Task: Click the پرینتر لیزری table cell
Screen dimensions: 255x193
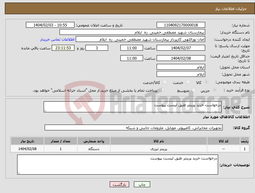Action: tap(159, 149)
